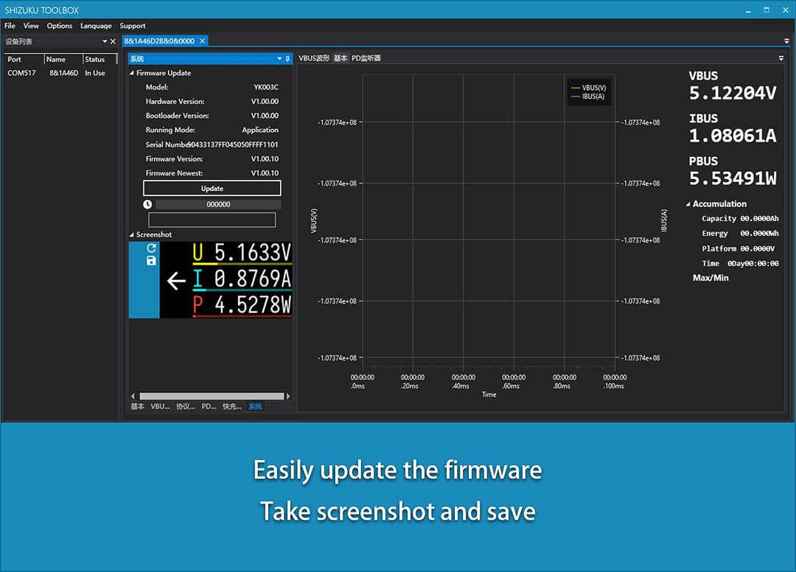Image resolution: width=796 pixels, height=572 pixels.
Task: Collapse the Screenshot section
Action: pos(132,234)
